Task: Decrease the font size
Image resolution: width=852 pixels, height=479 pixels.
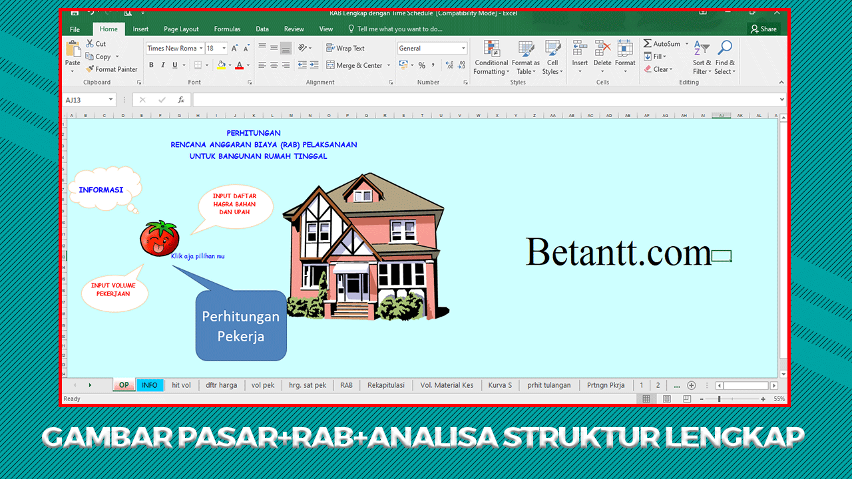Action: click(x=246, y=49)
